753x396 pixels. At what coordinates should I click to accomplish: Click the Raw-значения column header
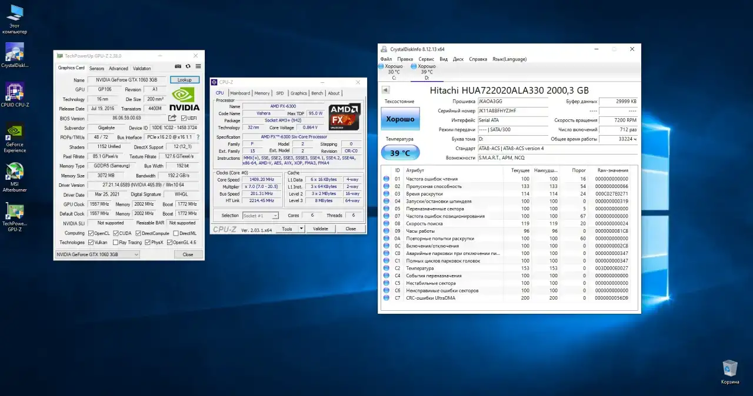611,170
